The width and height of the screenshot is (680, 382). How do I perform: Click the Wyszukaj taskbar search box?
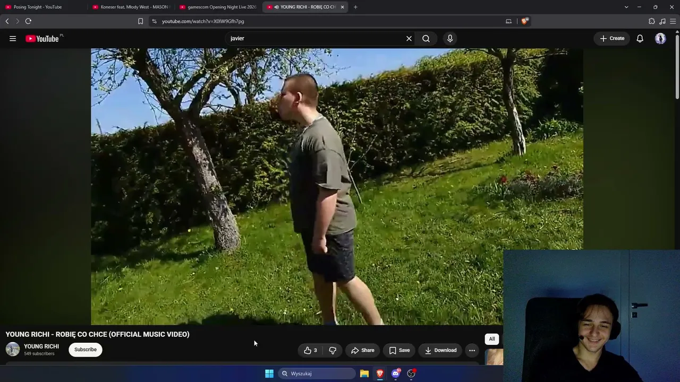pyautogui.click(x=317, y=374)
